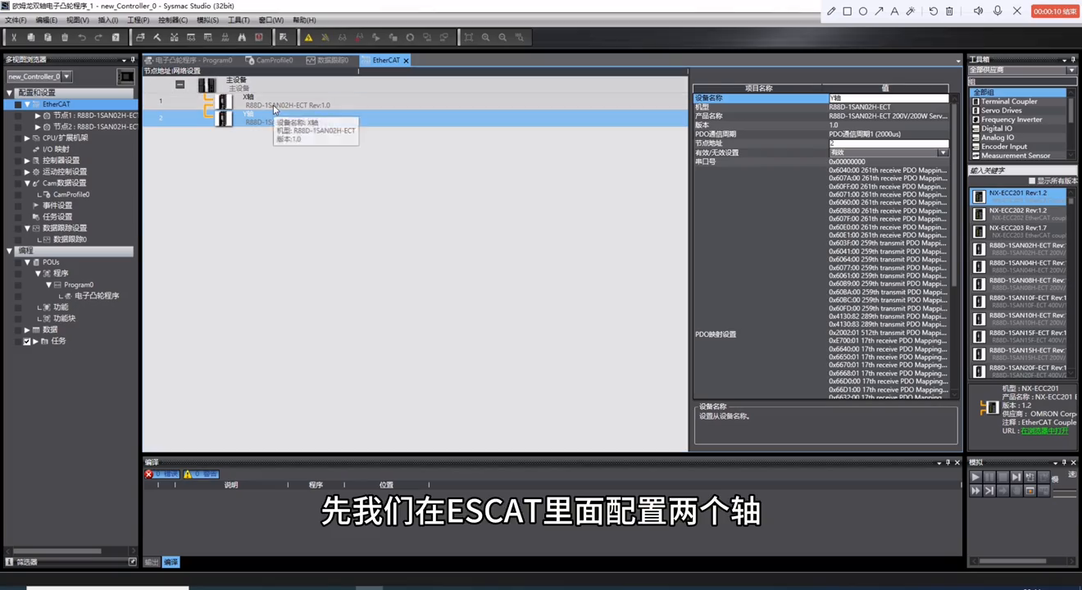
Task: Select the arrow annotation tool in recorder bar
Action: (x=879, y=11)
